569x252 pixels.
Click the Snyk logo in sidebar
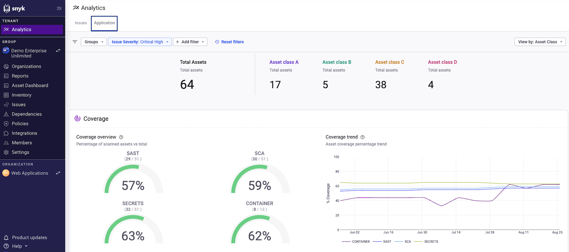pos(14,8)
